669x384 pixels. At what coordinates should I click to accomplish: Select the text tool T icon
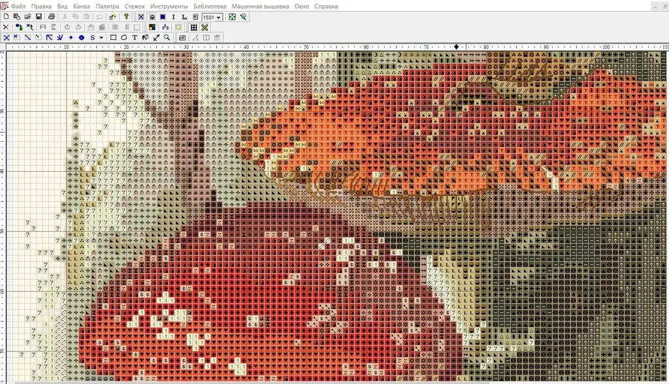[x=135, y=38]
